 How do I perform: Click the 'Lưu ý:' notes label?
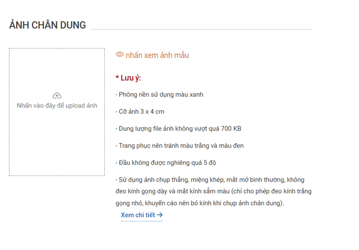(x=131, y=78)
